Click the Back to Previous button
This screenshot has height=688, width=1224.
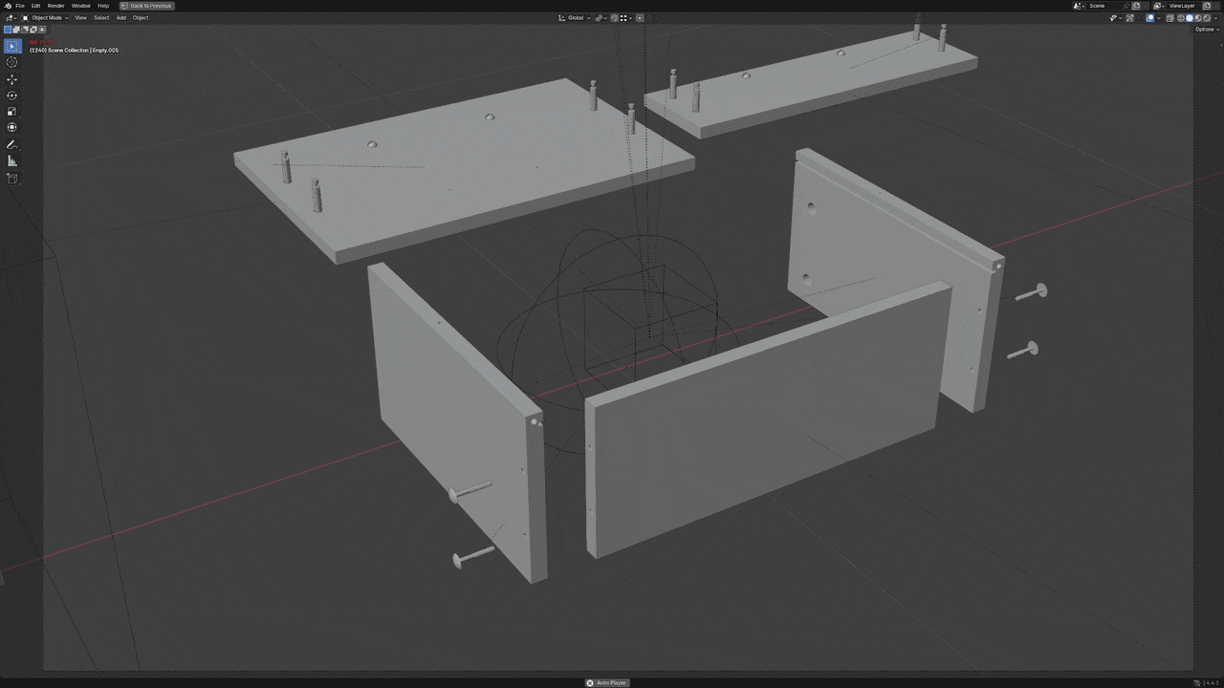coord(146,6)
